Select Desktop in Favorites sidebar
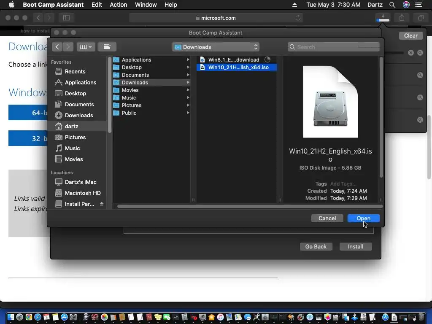The height and width of the screenshot is (324, 432). 75,93
